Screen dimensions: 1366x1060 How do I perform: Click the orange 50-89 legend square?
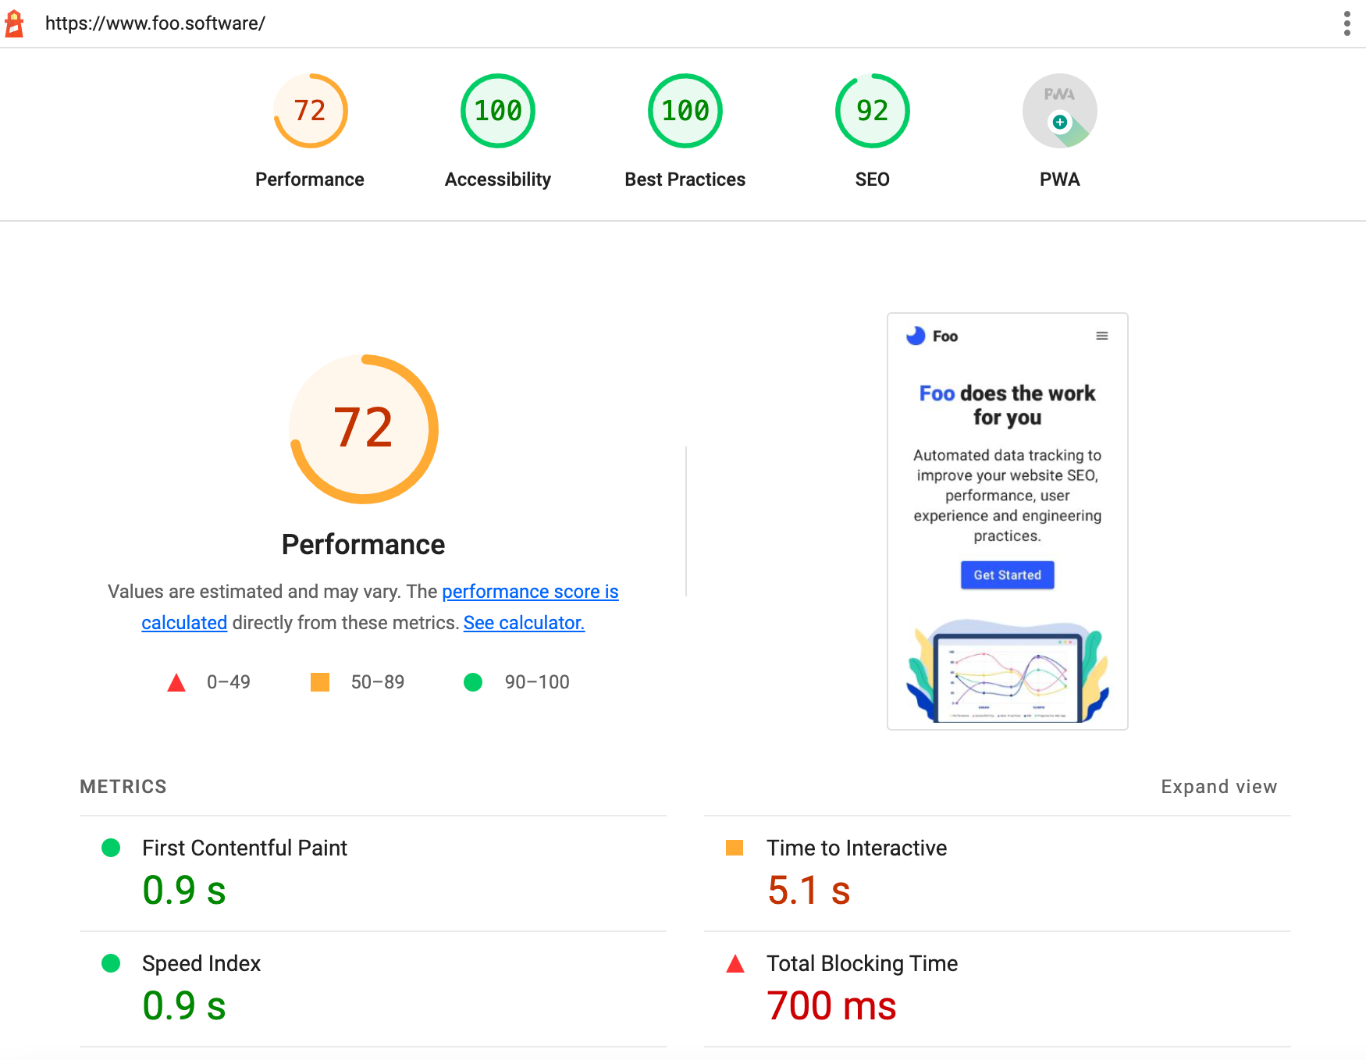point(320,681)
